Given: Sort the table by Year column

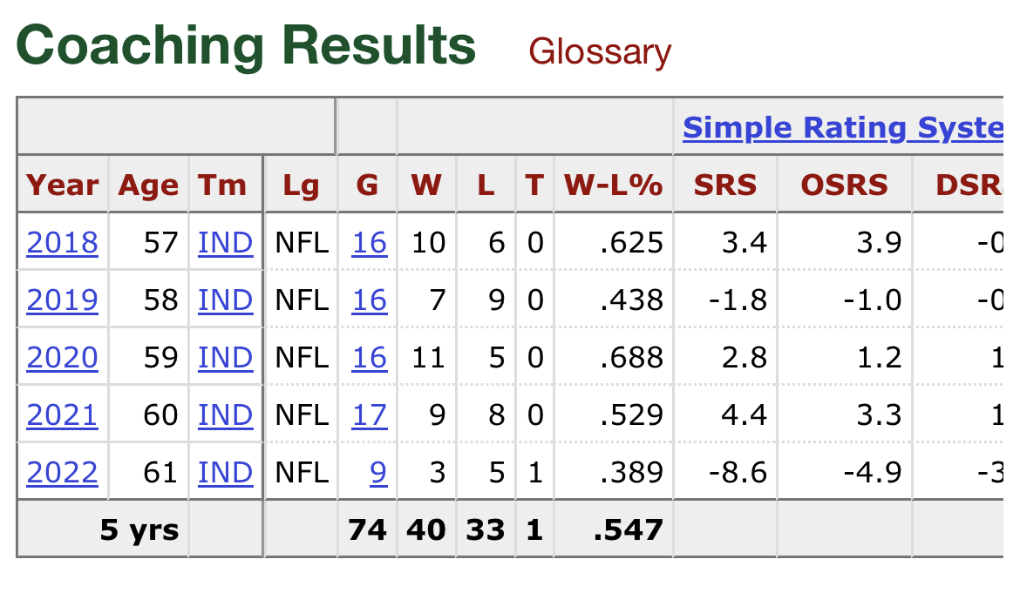Looking at the screenshot, I should pos(63,185).
